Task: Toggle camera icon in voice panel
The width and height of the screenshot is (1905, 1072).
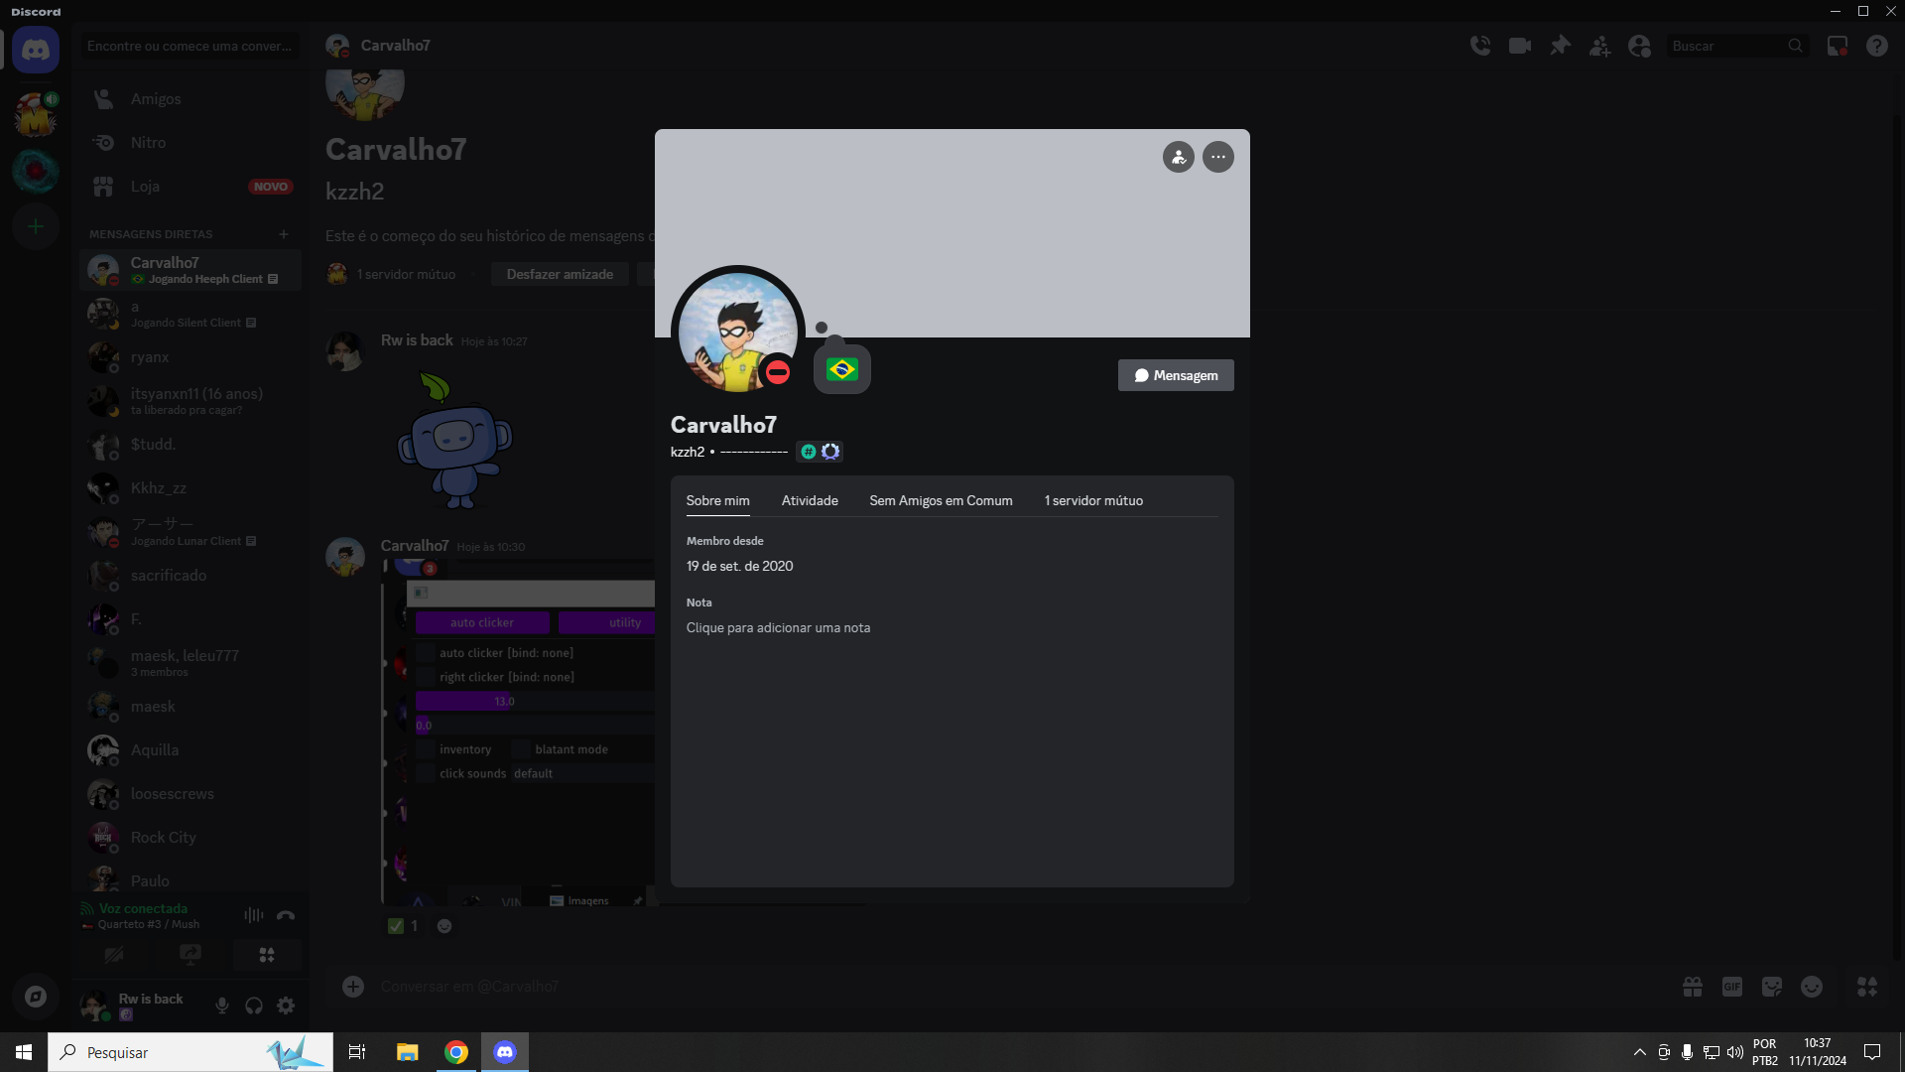Action: (x=114, y=955)
